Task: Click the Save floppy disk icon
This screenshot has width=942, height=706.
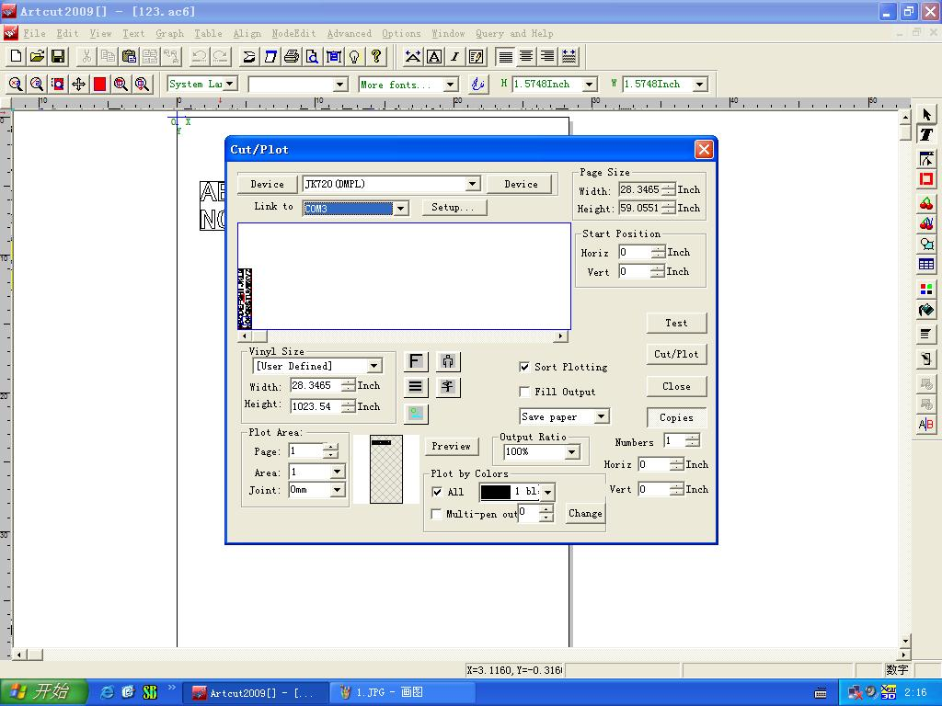Action: (x=58, y=57)
